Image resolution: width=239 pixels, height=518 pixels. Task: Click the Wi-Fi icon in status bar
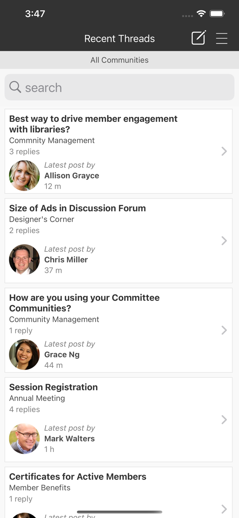(202, 14)
